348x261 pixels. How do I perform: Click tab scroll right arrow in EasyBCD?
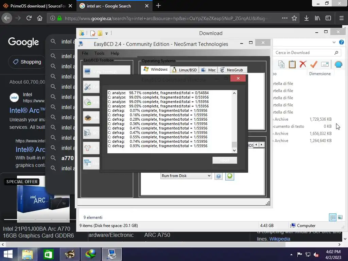(261, 145)
